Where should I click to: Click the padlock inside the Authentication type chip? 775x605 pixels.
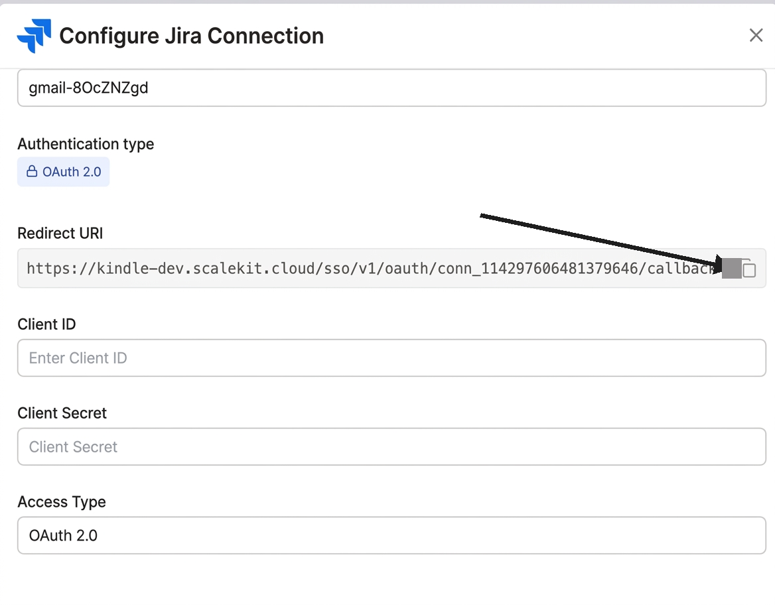click(x=31, y=171)
